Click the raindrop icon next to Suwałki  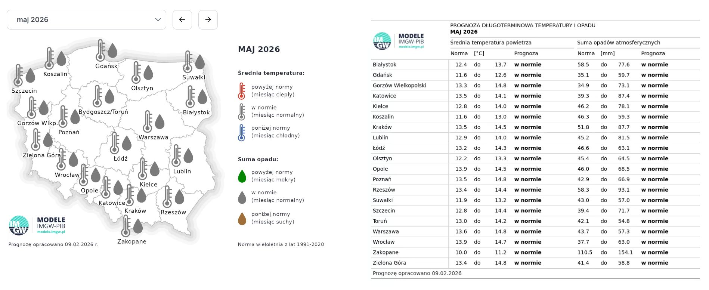pyautogui.click(x=200, y=62)
